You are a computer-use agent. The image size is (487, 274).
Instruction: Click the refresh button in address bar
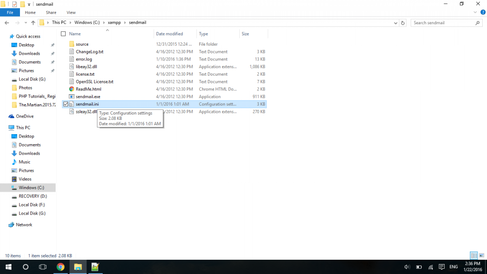(403, 23)
